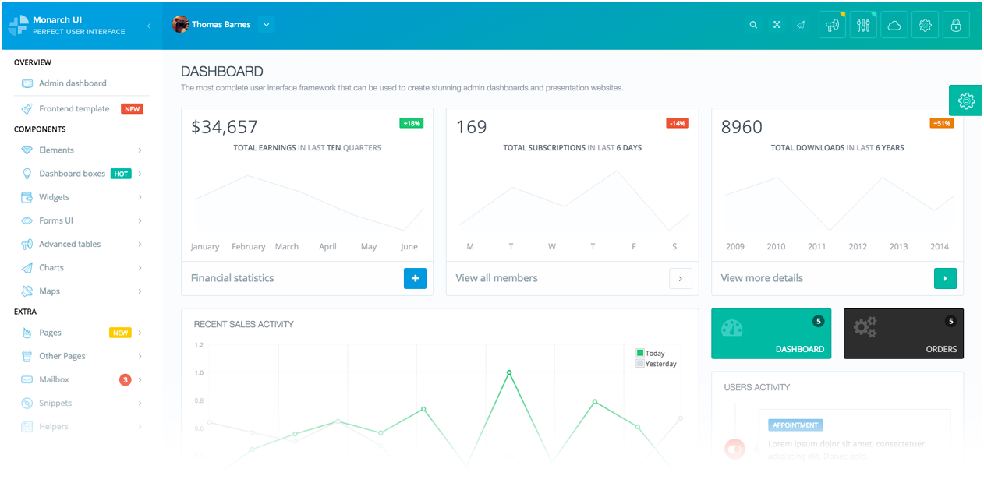
Task: Open the cloud icon in the header
Action: point(894,24)
